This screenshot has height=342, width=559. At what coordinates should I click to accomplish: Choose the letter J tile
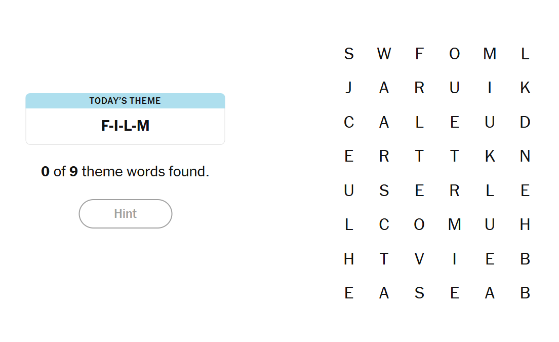click(x=348, y=88)
